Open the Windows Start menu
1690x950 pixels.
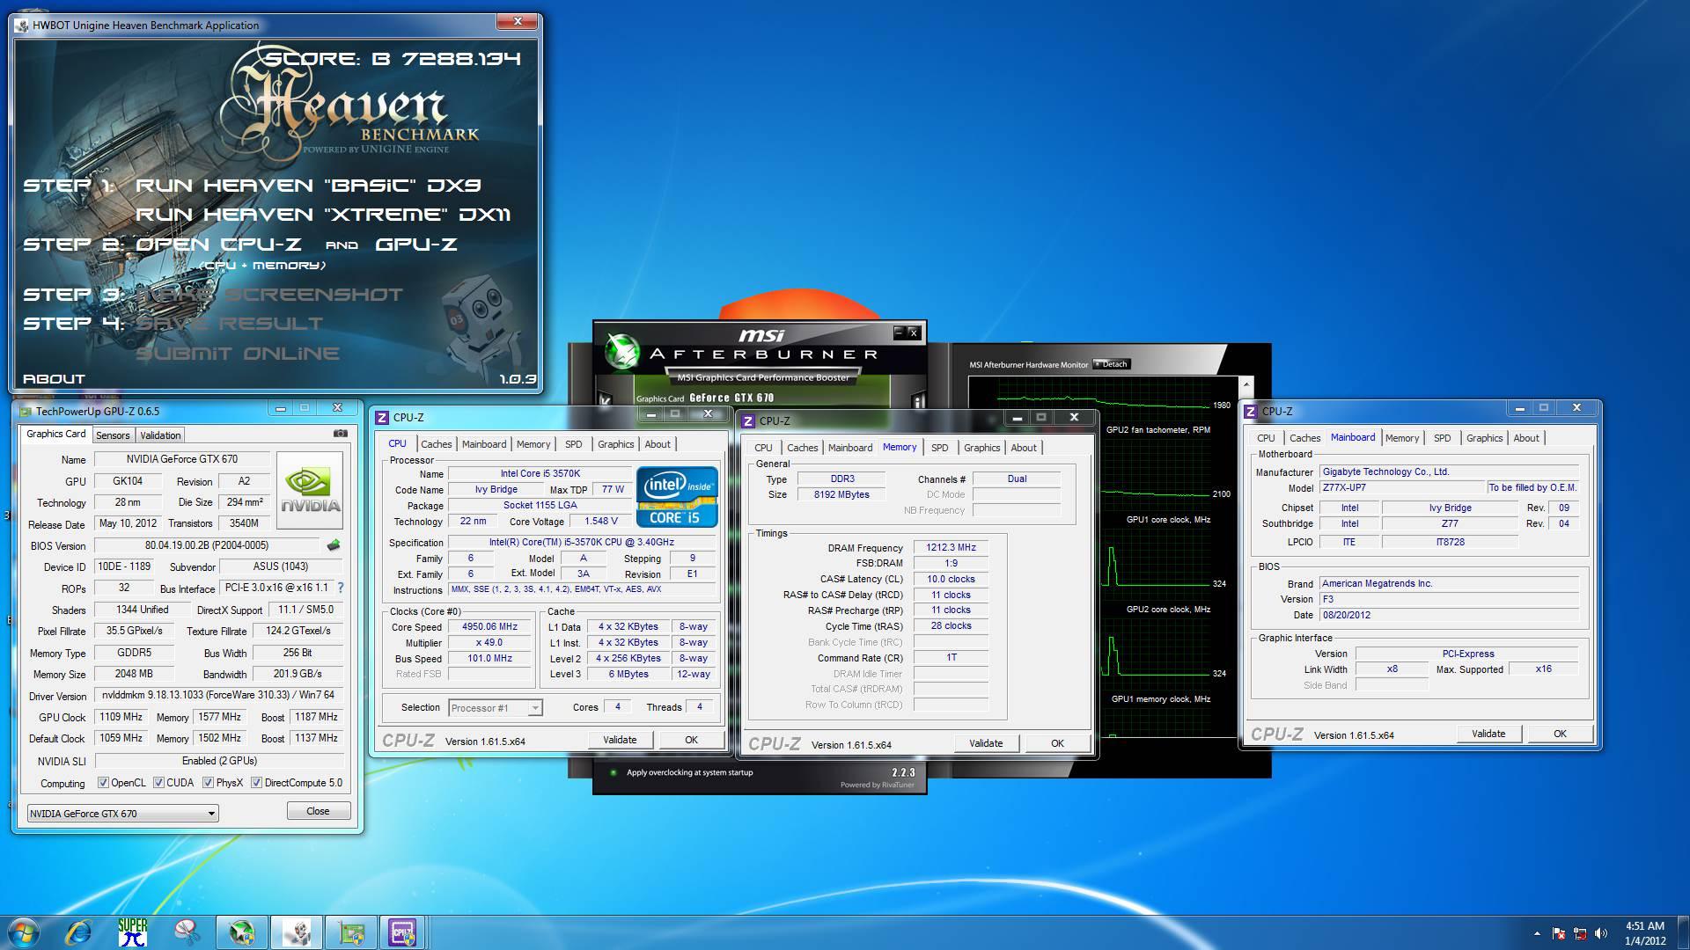point(23,932)
